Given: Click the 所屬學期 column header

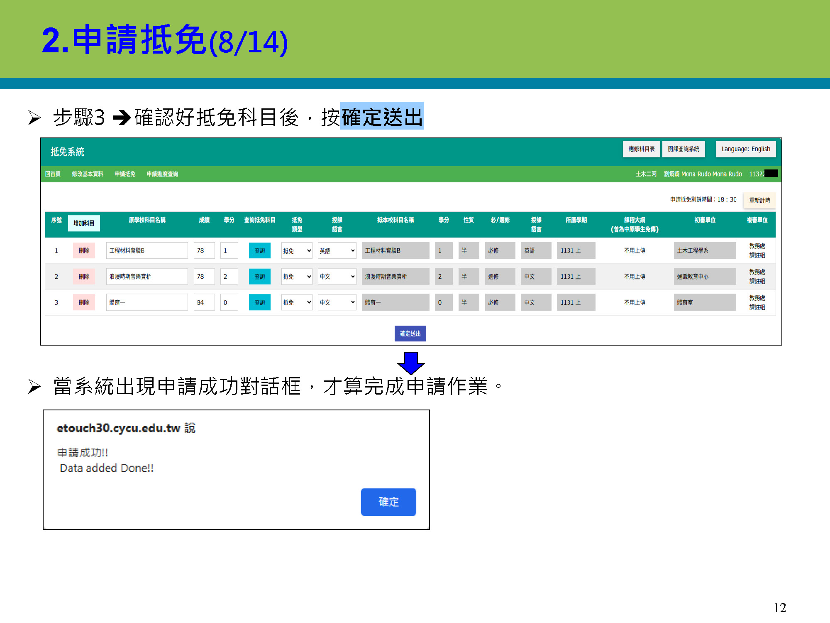Looking at the screenshot, I should coord(576,220).
